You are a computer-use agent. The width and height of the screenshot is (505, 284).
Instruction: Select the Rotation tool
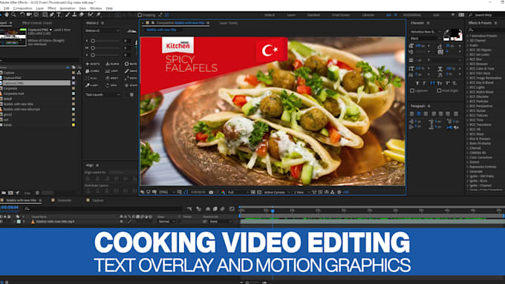point(22,15)
